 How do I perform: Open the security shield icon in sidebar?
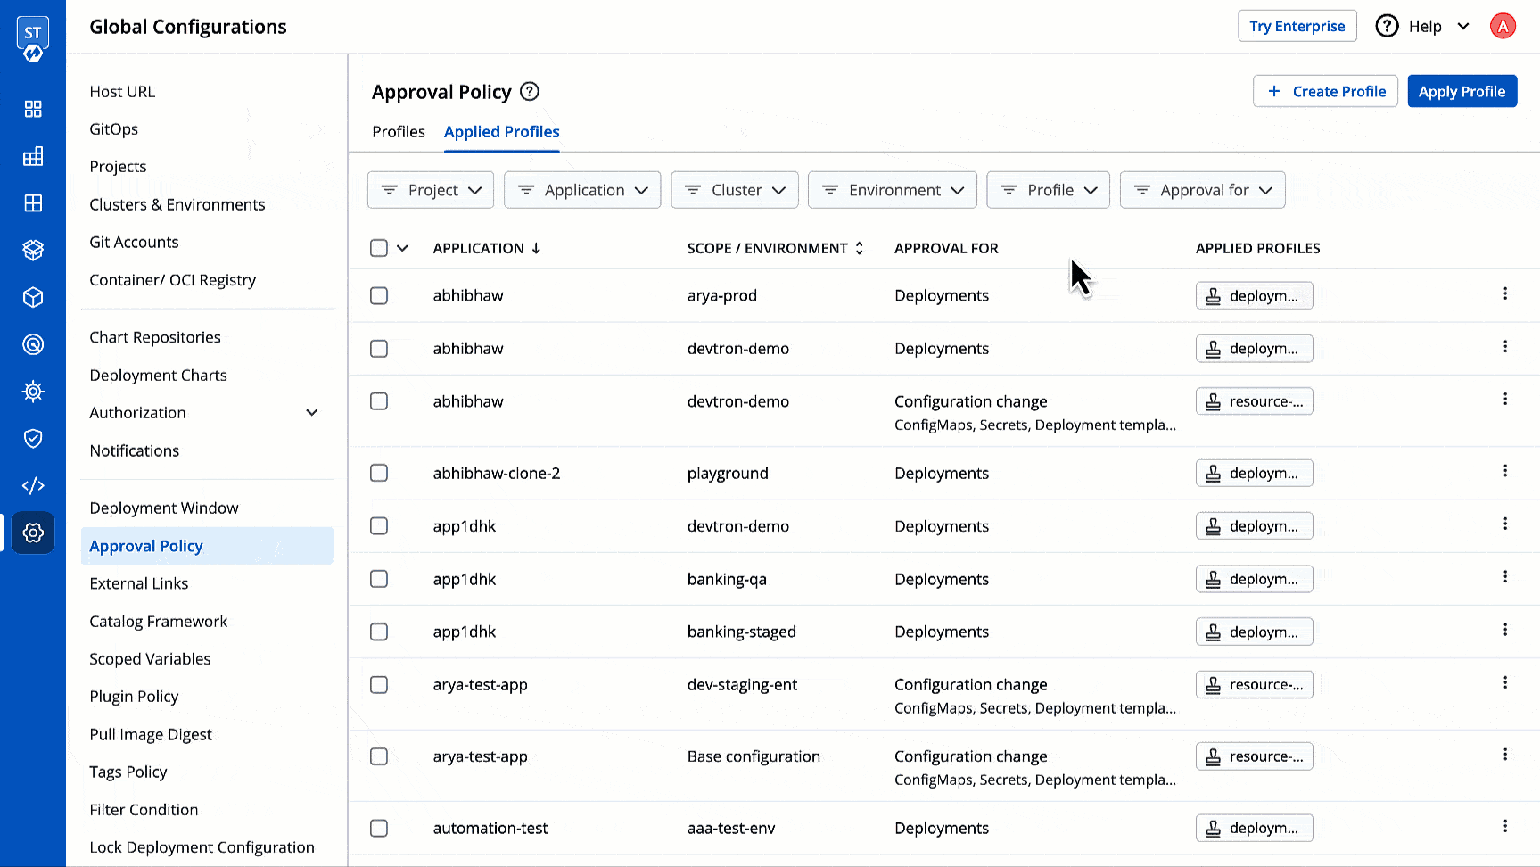tap(33, 438)
